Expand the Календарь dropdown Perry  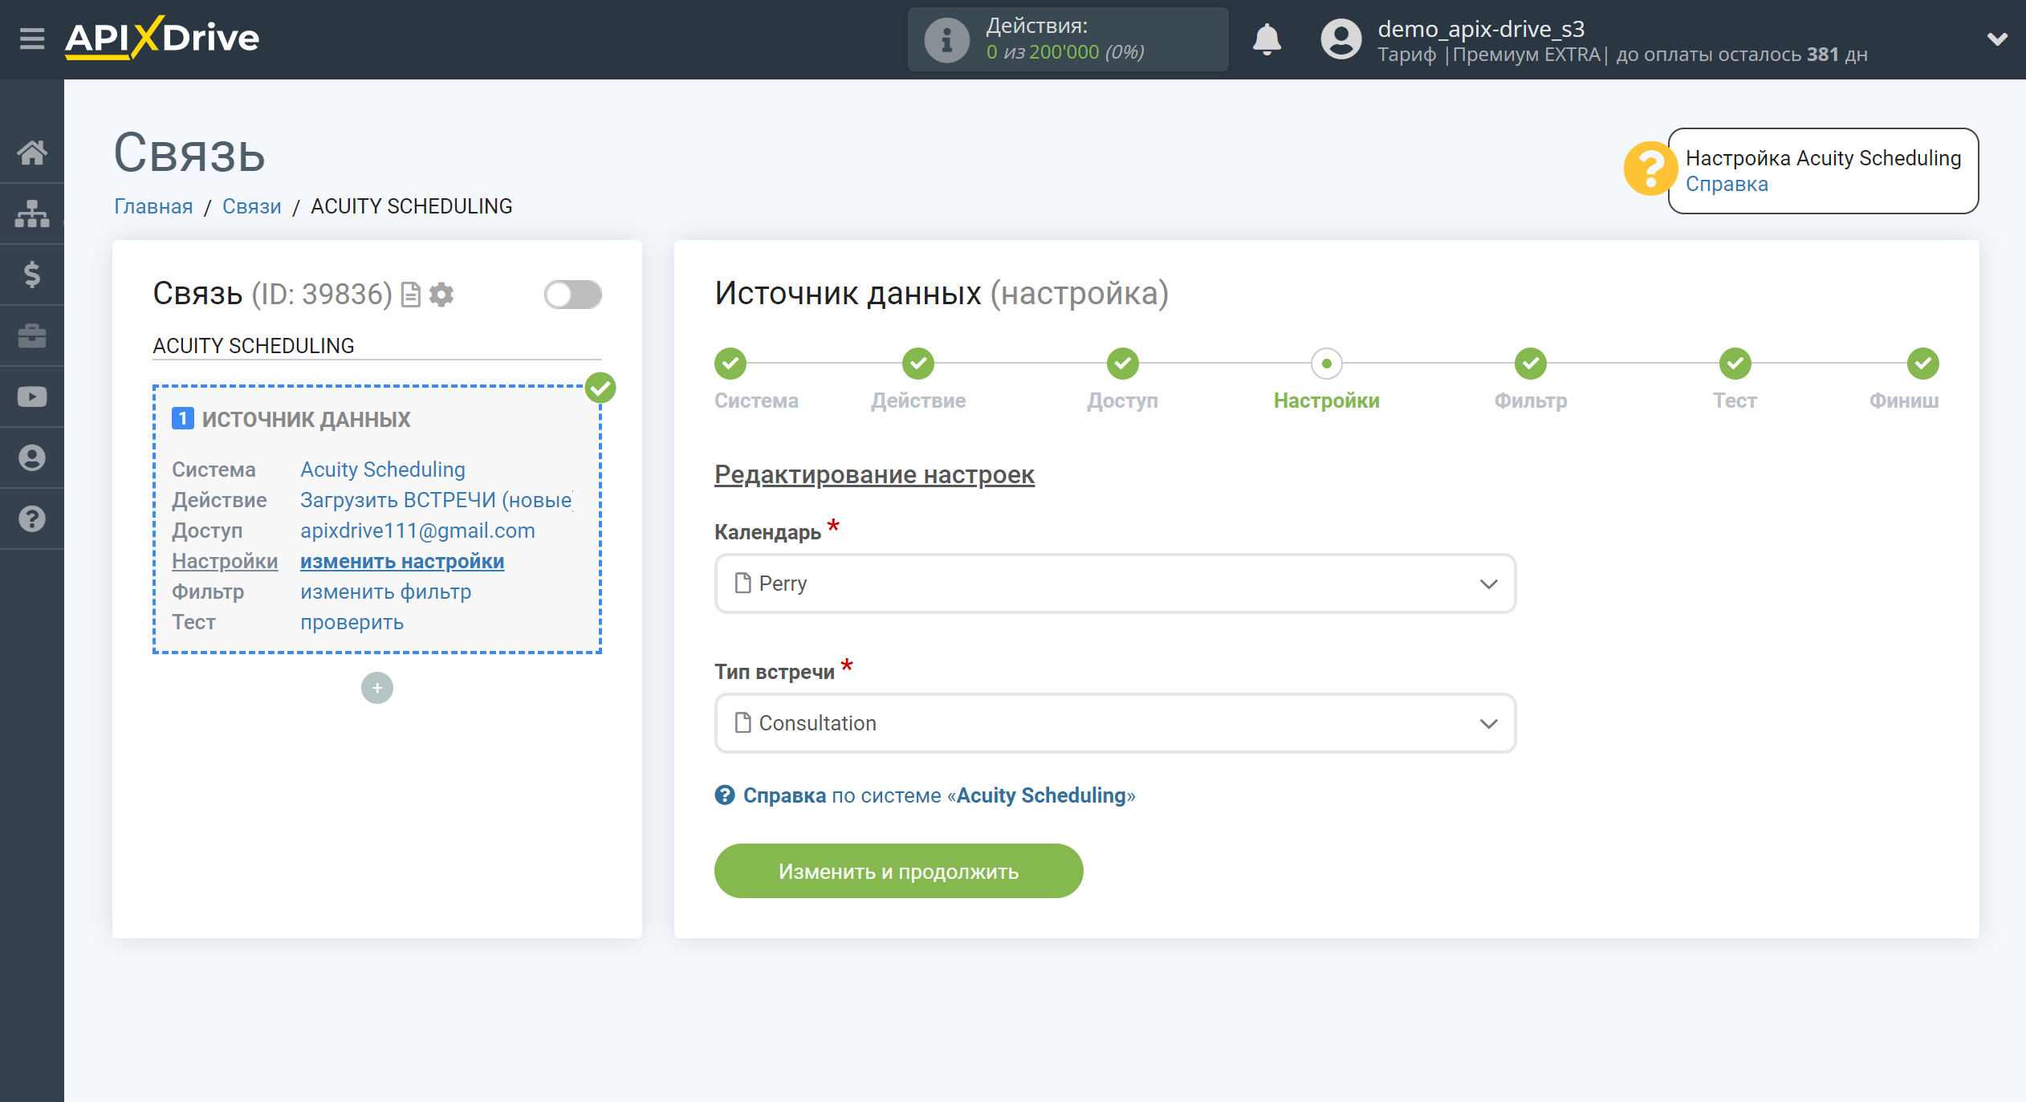click(x=1113, y=582)
